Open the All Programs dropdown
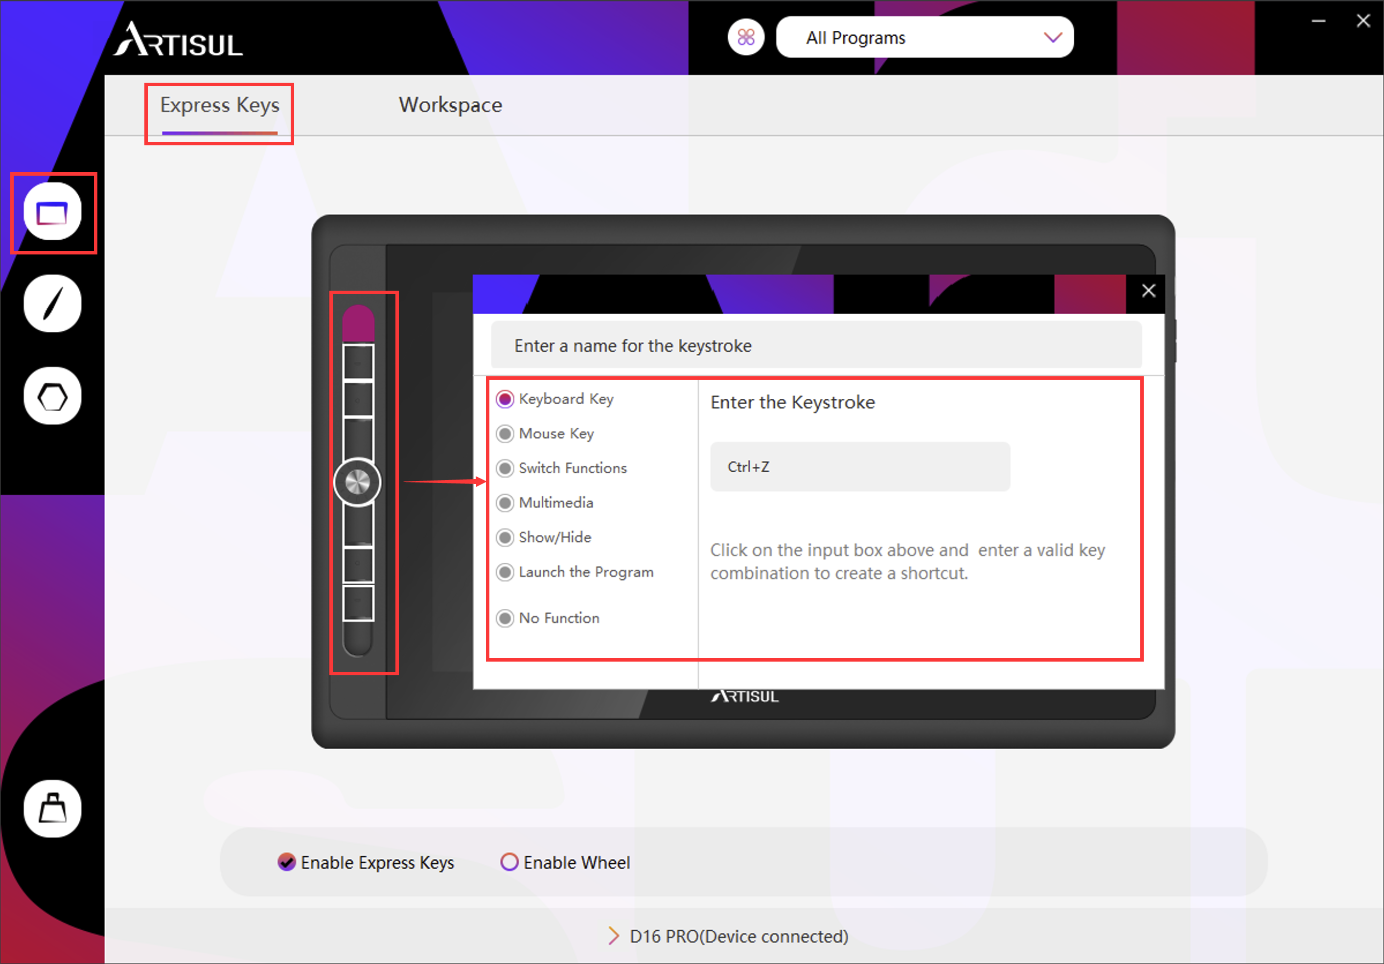1384x964 pixels. pos(924,37)
